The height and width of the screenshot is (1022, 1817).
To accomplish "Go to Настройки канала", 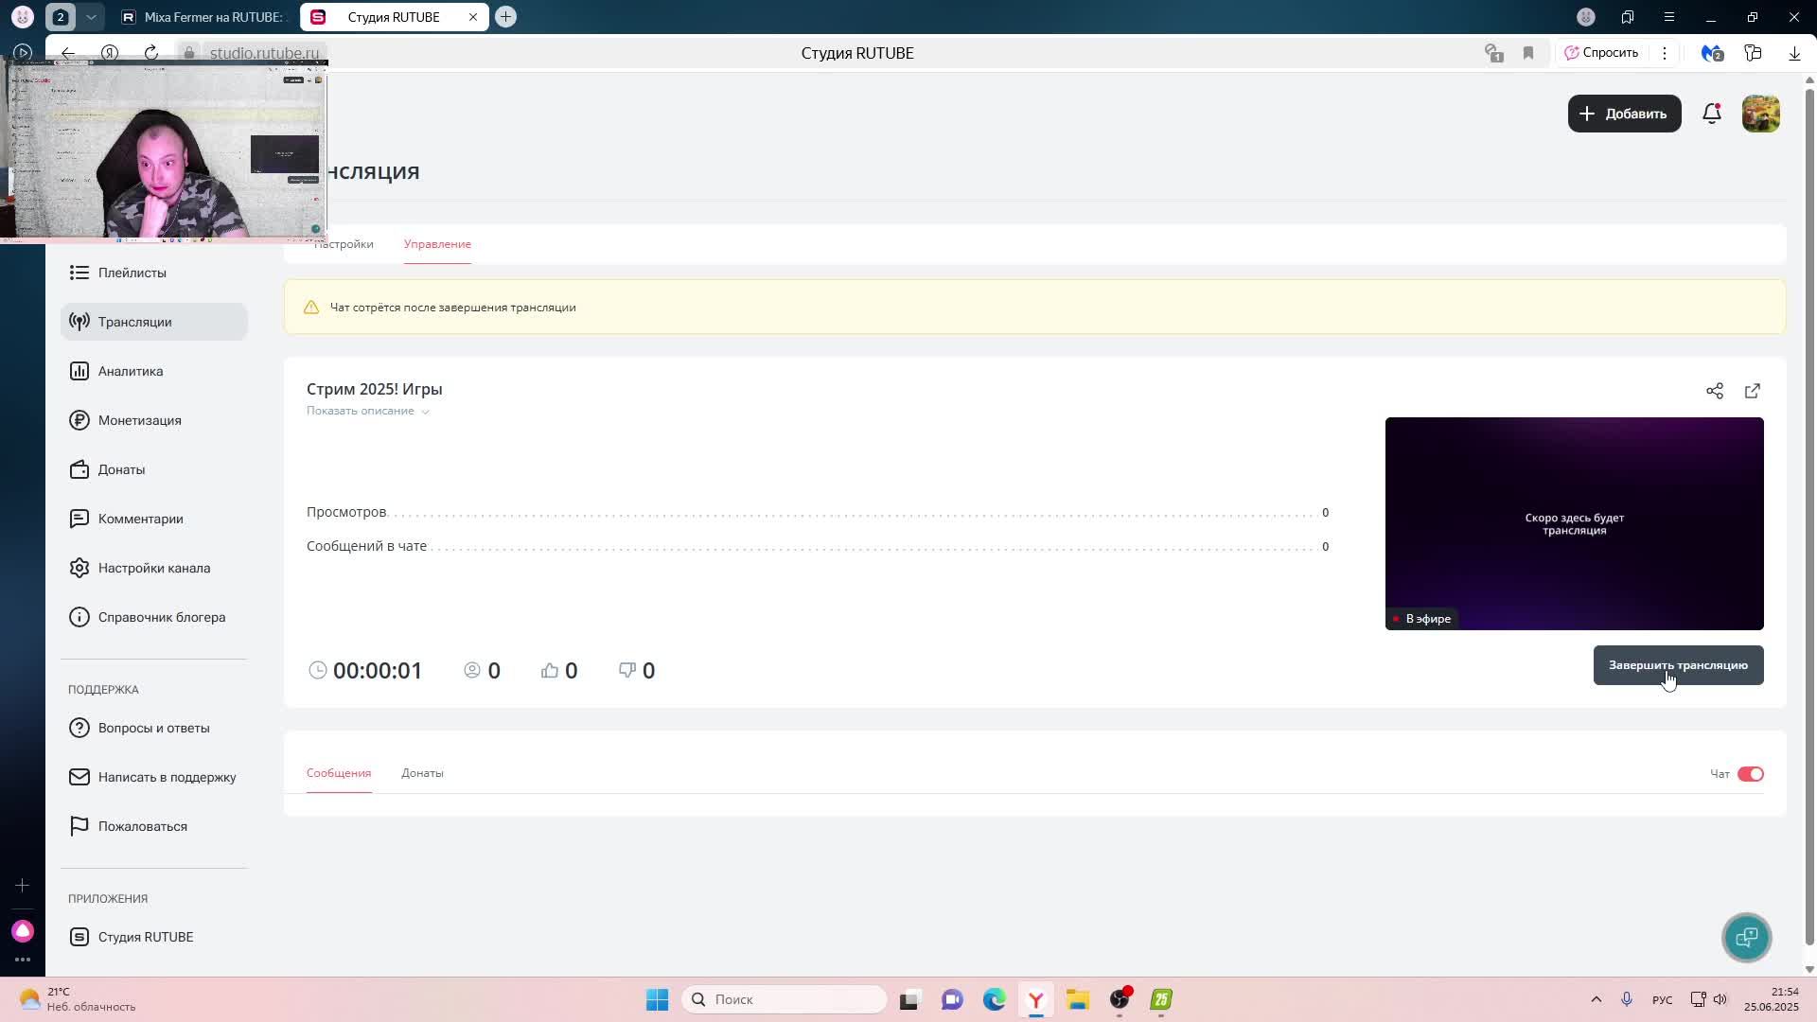I will (153, 568).
